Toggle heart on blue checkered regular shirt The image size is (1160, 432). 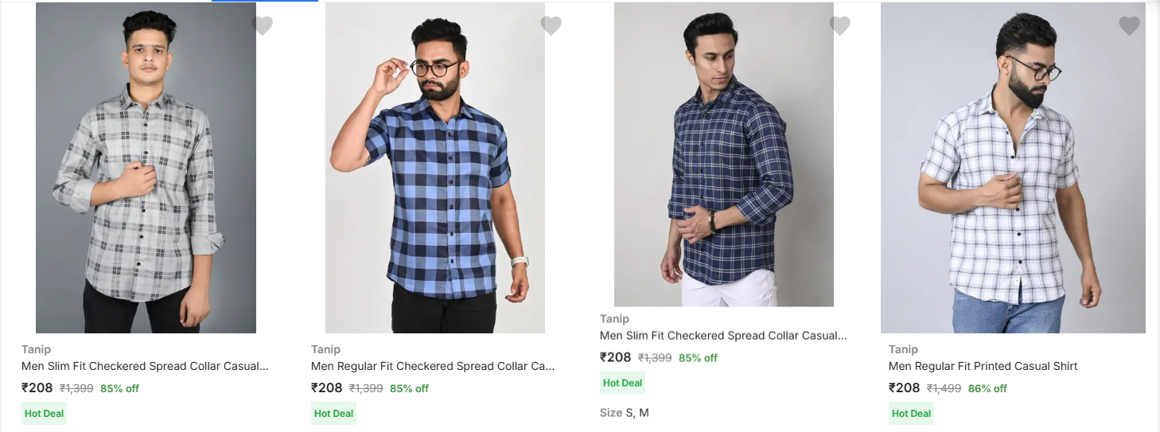[551, 26]
